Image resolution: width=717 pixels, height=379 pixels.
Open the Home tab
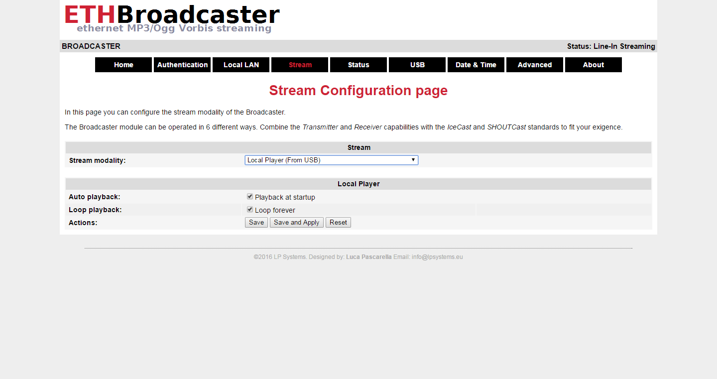[x=123, y=65]
